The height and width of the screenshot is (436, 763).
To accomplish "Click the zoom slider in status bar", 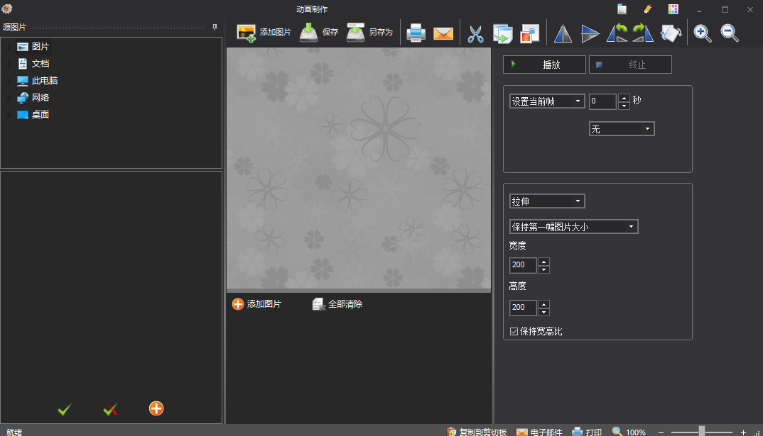I will [x=701, y=432].
